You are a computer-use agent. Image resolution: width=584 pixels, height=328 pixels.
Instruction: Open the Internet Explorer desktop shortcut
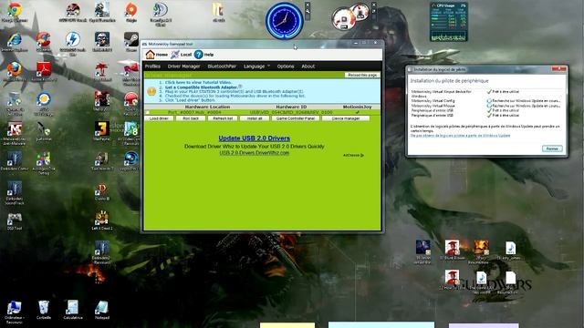coord(15,40)
